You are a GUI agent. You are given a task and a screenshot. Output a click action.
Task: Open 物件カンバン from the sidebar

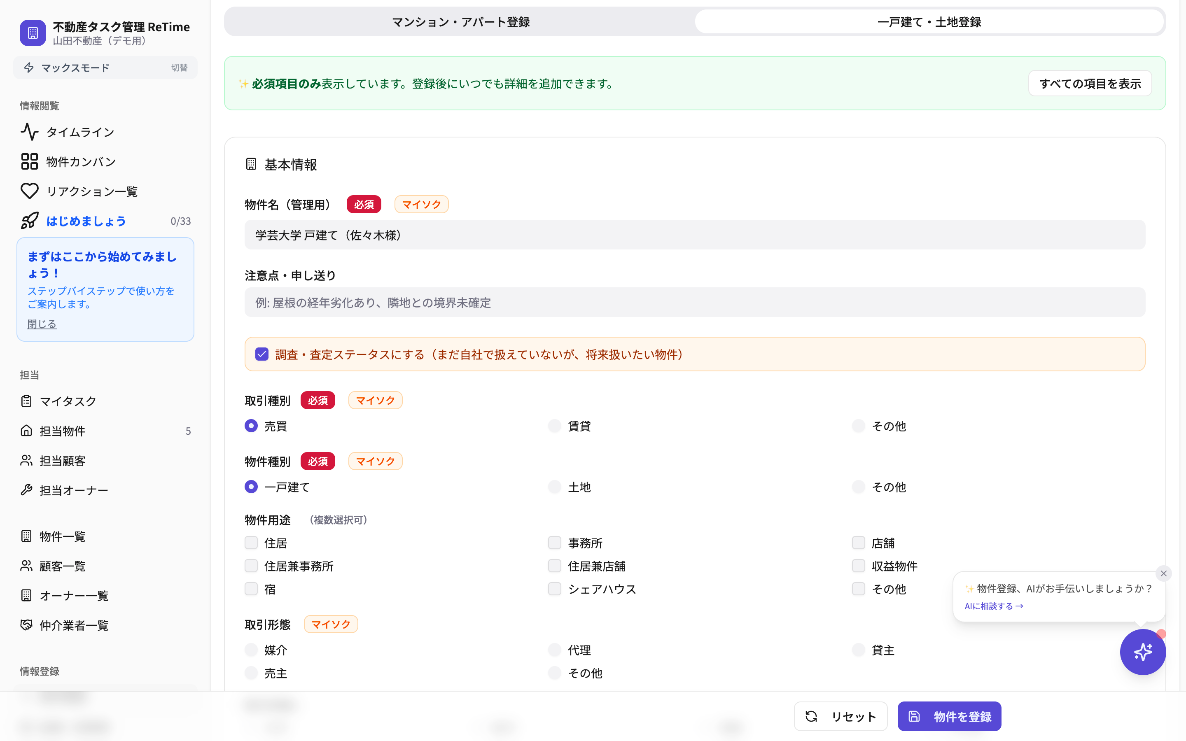click(x=105, y=161)
